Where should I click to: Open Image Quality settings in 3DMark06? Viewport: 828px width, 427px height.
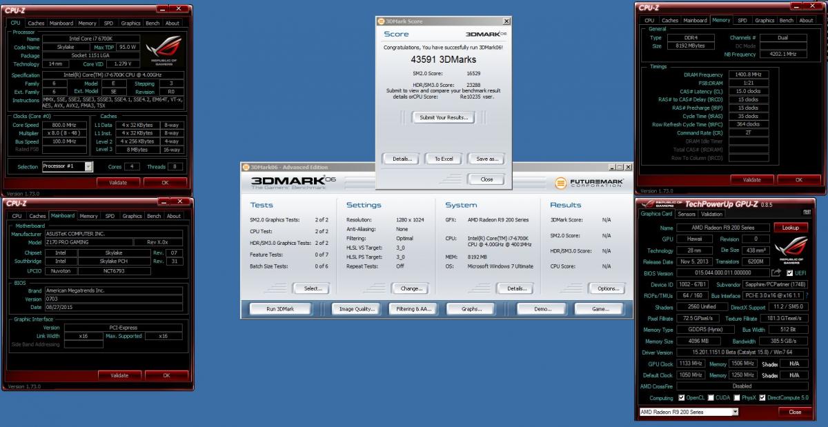[357, 309]
